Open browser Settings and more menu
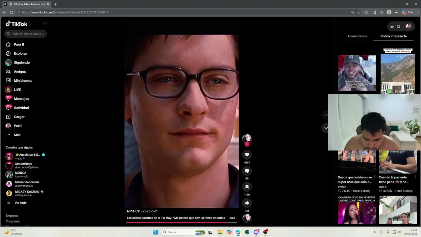 pyautogui.click(x=396, y=12)
